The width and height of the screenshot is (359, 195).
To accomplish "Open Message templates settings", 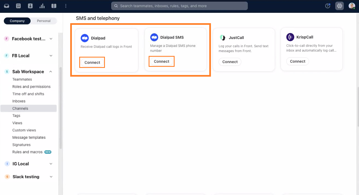I will [x=28, y=137].
